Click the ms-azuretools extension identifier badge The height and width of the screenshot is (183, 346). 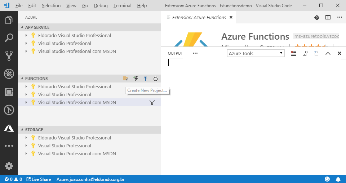click(x=316, y=36)
